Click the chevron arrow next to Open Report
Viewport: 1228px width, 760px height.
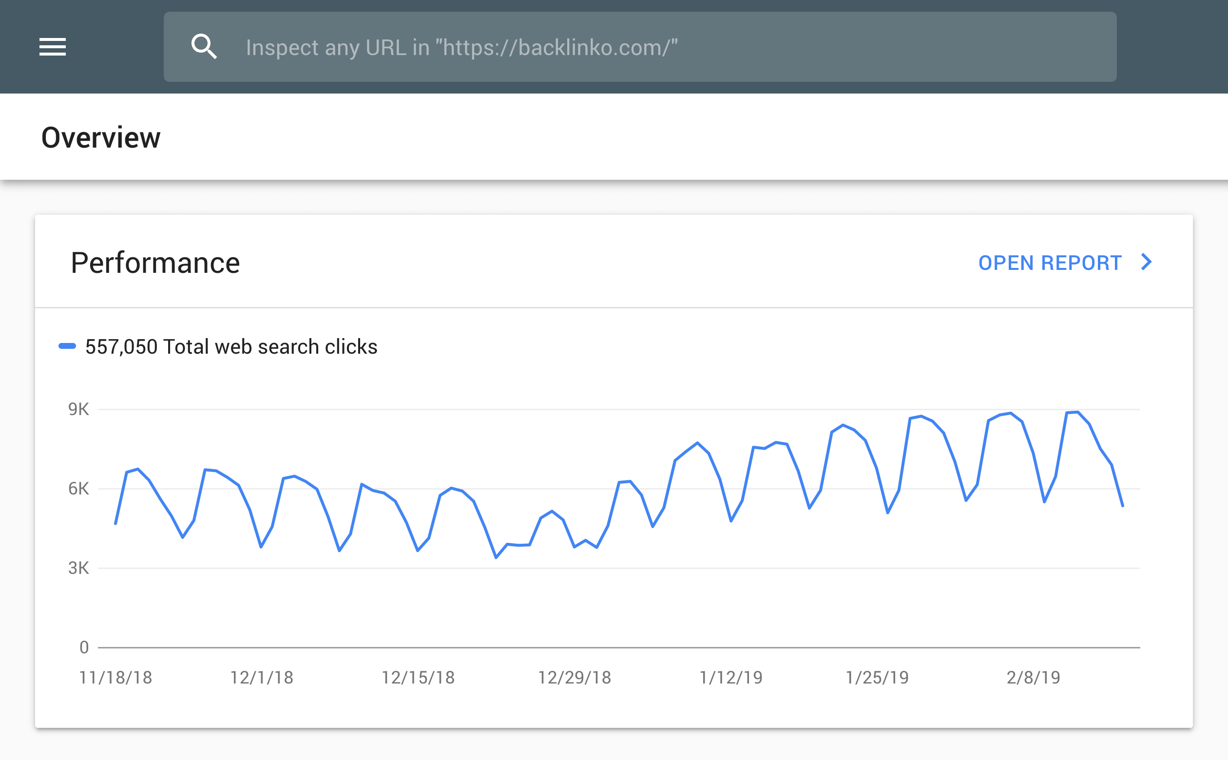[1147, 262]
